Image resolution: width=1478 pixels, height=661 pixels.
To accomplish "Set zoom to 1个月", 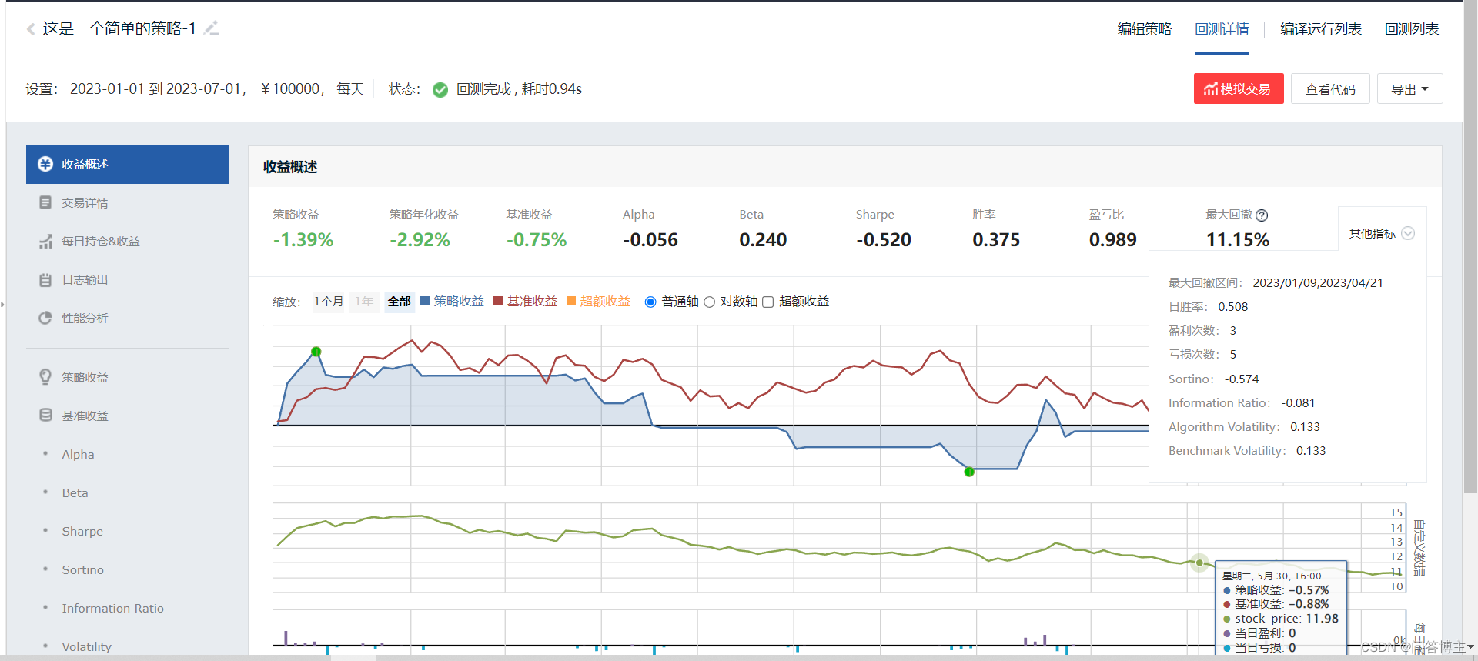I will coord(329,301).
